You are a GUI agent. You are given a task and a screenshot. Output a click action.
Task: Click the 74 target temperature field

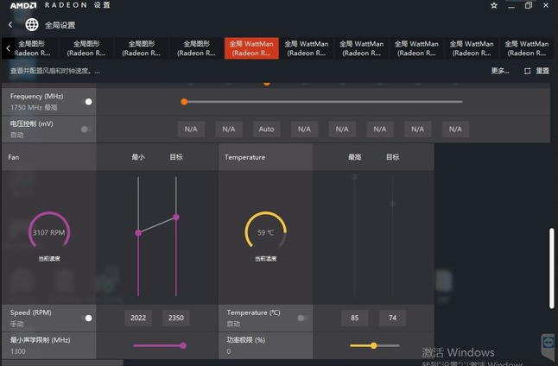(392, 318)
